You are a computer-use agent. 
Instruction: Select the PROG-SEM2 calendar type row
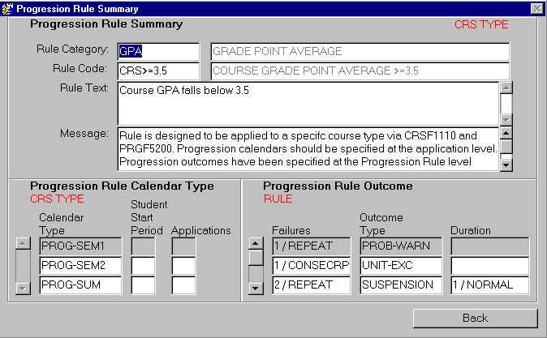81,265
